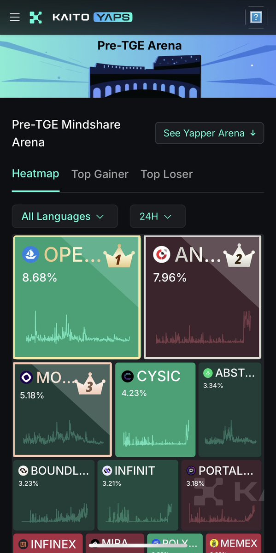
Task: Open the MEMEX heatmap tile
Action: click(x=233, y=543)
